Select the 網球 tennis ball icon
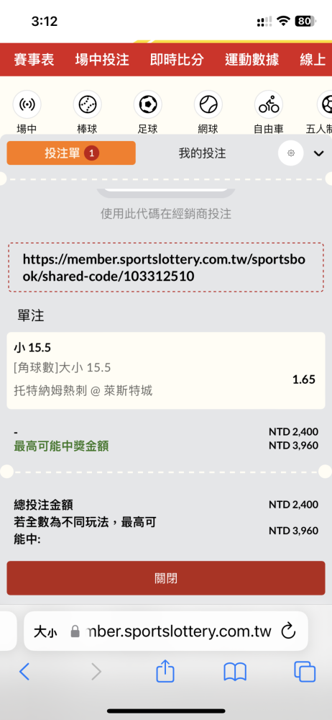The image size is (332, 720). (x=208, y=104)
